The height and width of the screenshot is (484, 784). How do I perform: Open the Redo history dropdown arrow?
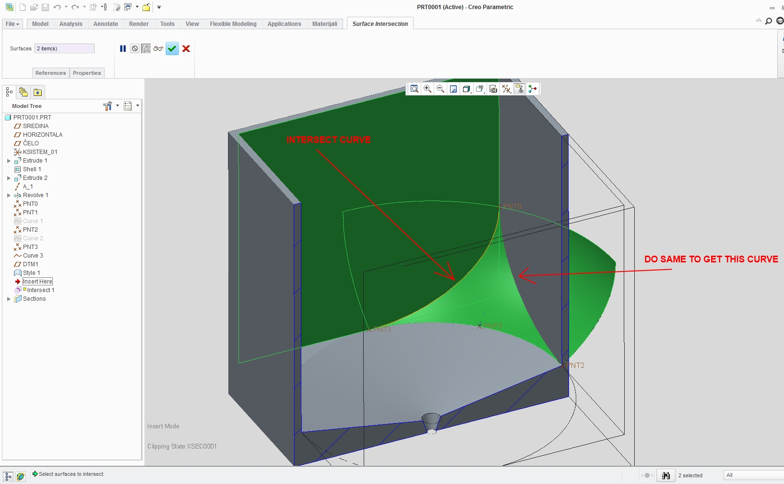(84, 7)
